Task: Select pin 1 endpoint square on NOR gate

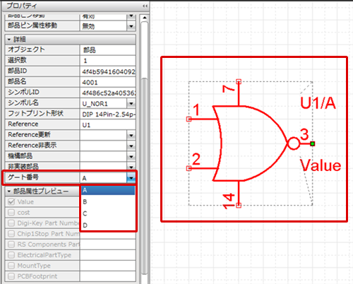Action: click(189, 119)
